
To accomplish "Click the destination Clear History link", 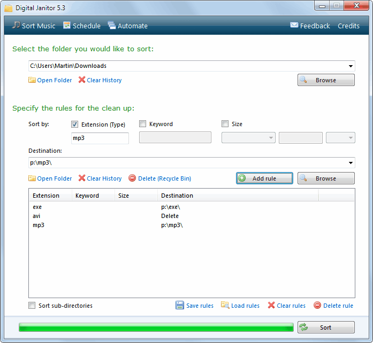I will click(104, 178).
